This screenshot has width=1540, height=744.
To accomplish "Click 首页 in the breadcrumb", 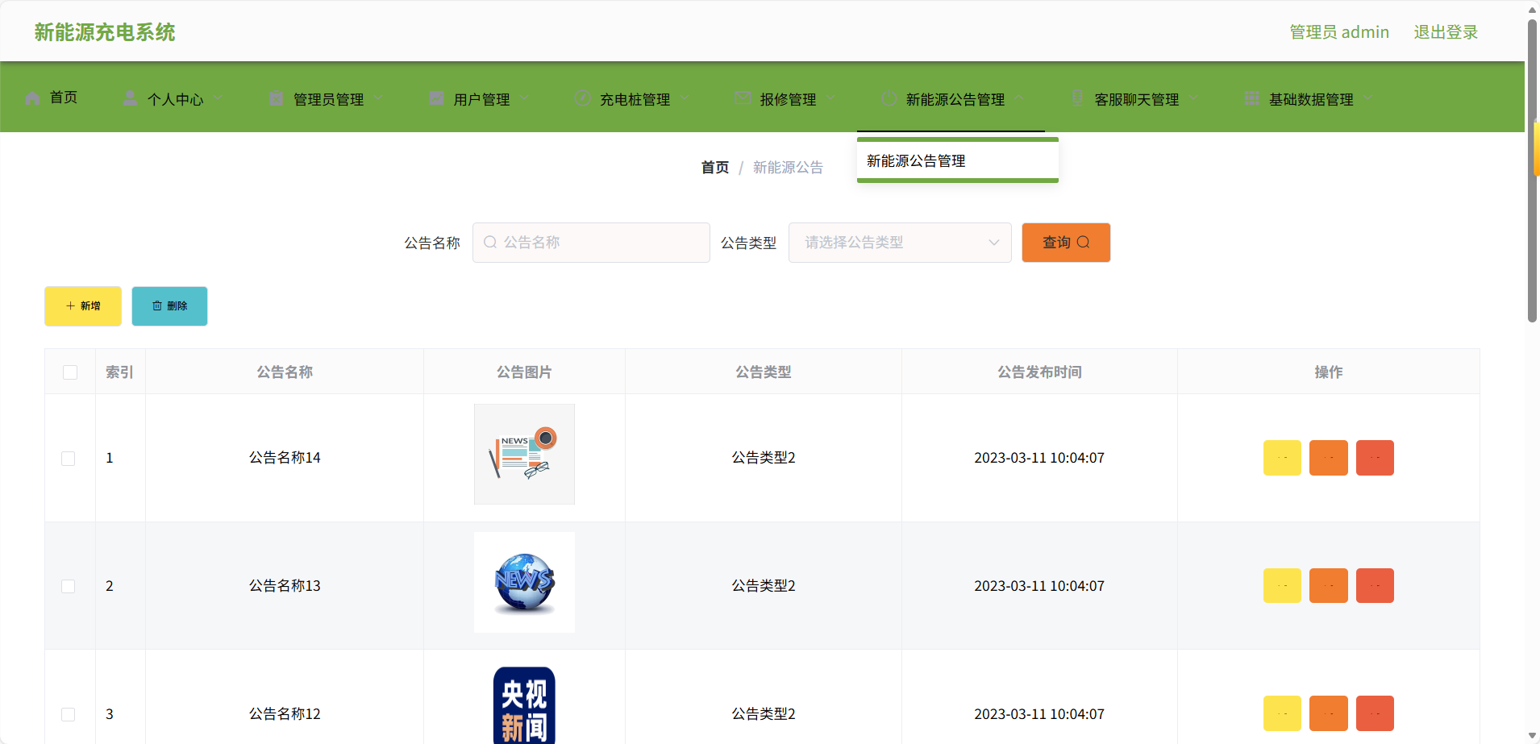I will pyautogui.click(x=714, y=167).
